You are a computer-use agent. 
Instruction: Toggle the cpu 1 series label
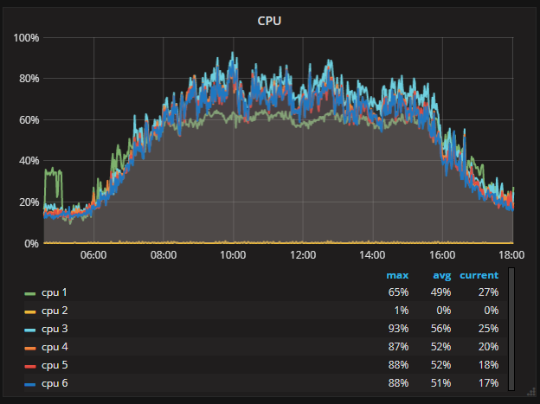coord(54,292)
